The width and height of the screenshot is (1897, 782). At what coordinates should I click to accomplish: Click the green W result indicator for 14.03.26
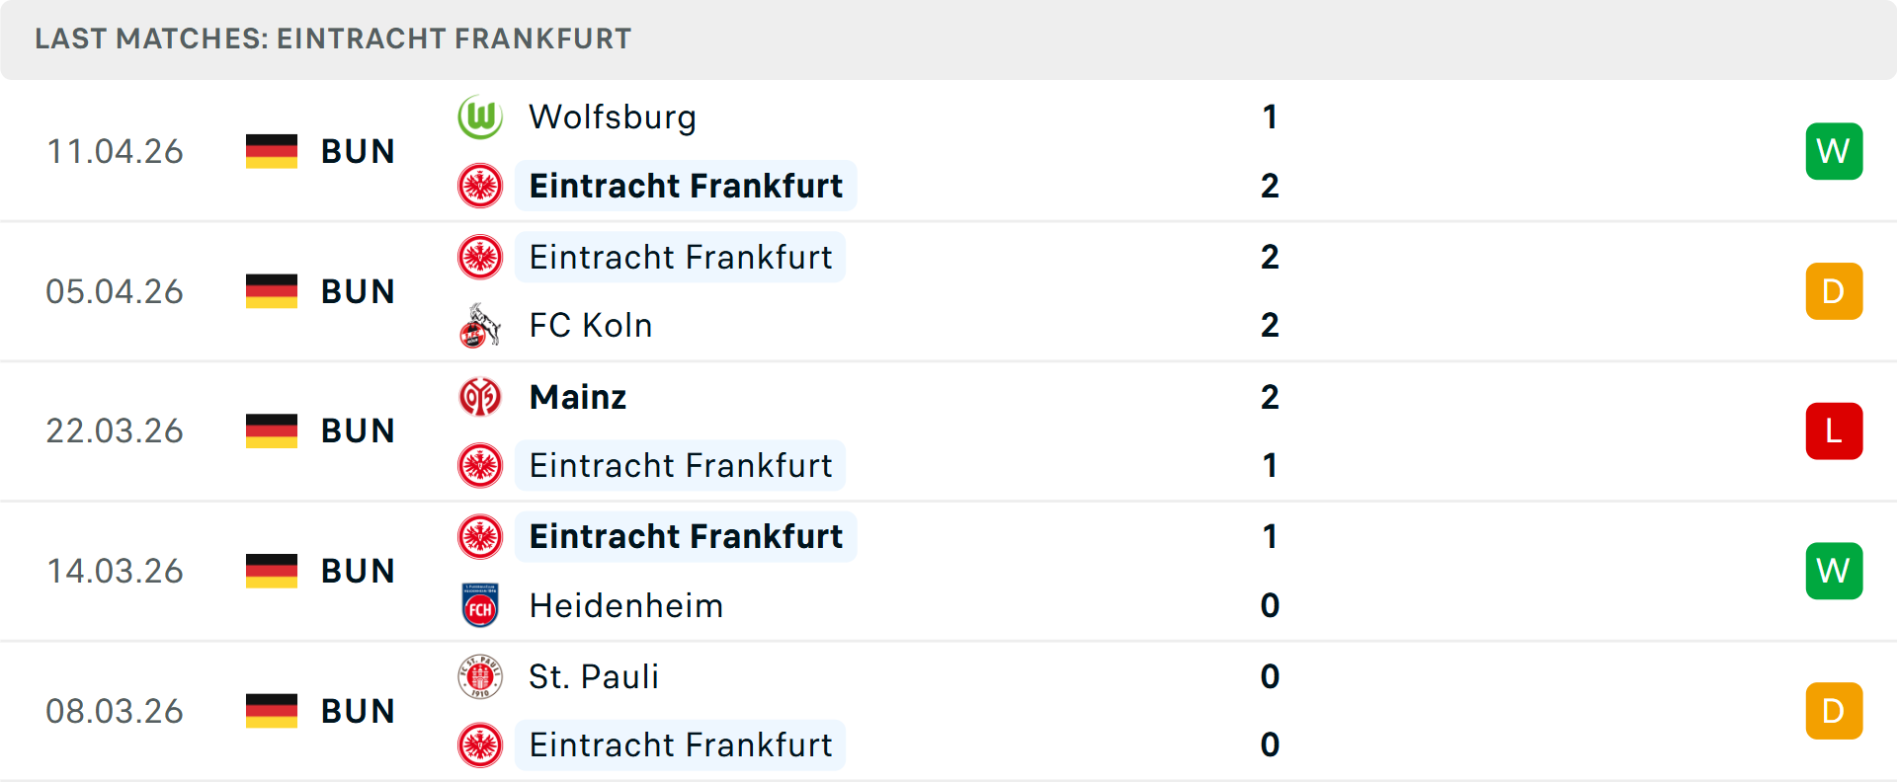[x=1834, y=571]
